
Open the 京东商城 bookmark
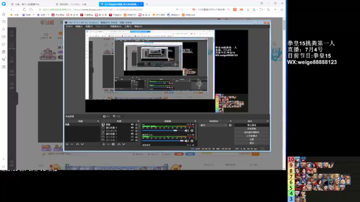58,15
